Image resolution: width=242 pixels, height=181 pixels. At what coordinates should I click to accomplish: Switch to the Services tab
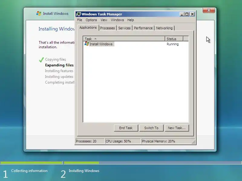[124, 28]
